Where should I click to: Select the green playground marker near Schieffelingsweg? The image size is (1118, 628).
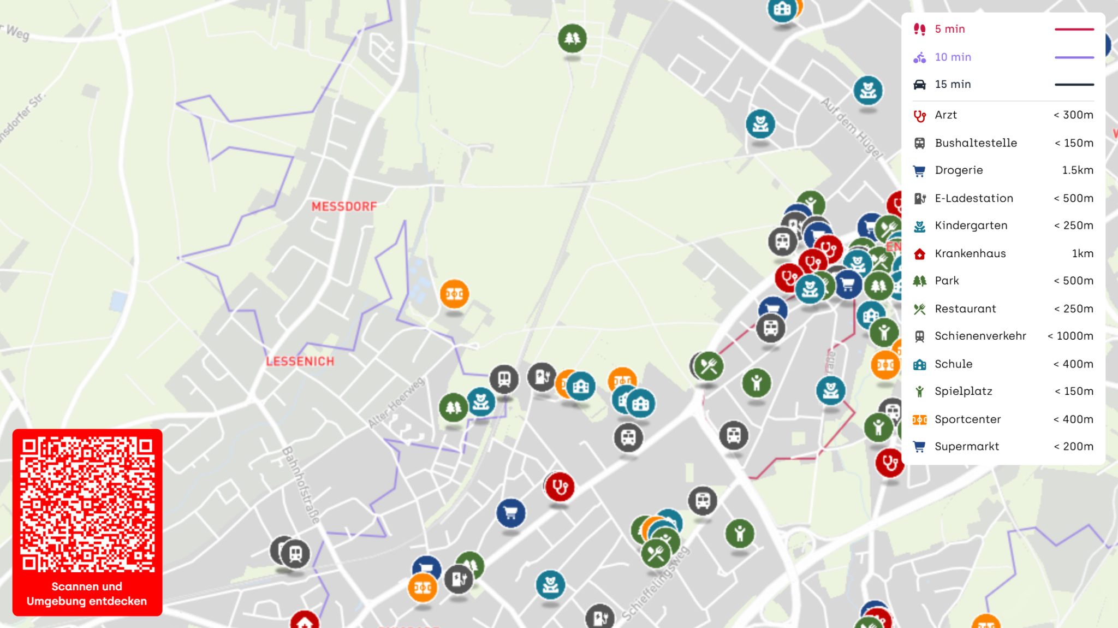[740, 534]
